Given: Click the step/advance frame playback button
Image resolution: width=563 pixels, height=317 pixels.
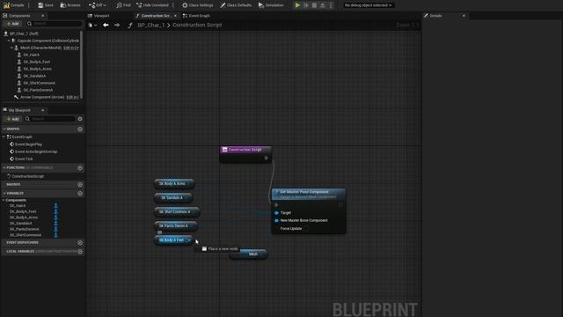Looking at the screenshot, I should click(x=306, y=5).
